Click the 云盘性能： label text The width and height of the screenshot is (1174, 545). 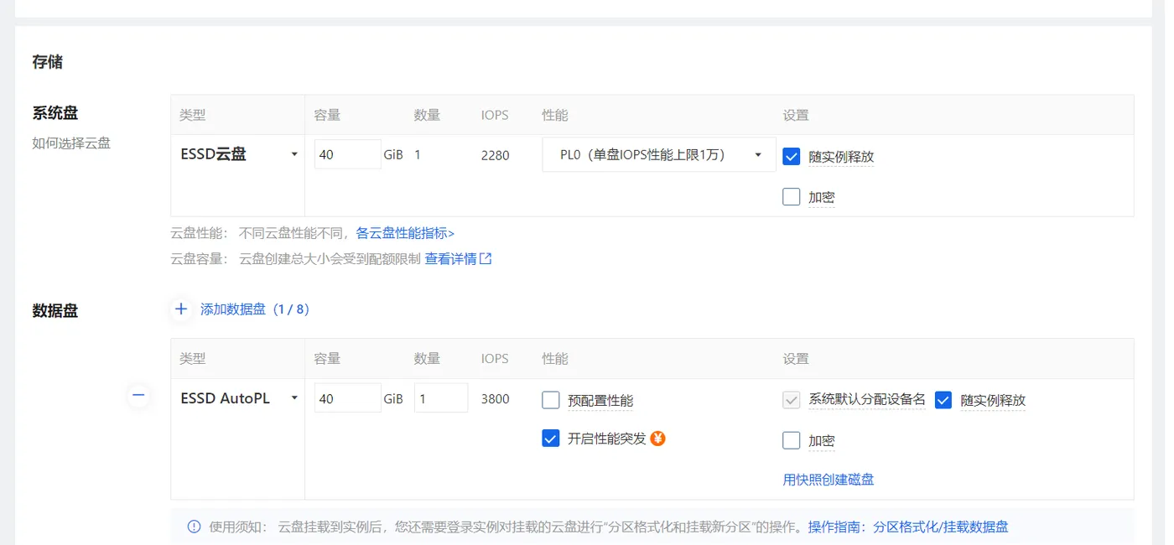point(200,233)
